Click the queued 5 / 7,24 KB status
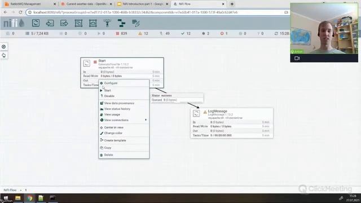Image resolution: width=361 pixels, height=203 pixels. point(37,34)
